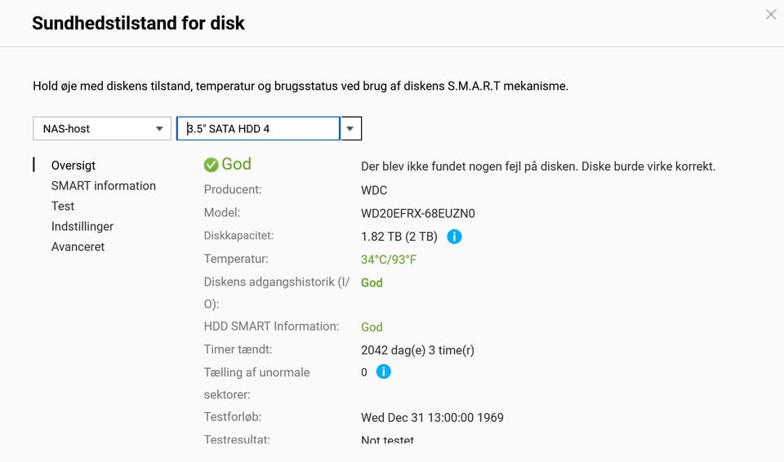The height and width of the screenshot is (462, 784).
Task: Close the disk health dialog
Action: click(770, 15)
